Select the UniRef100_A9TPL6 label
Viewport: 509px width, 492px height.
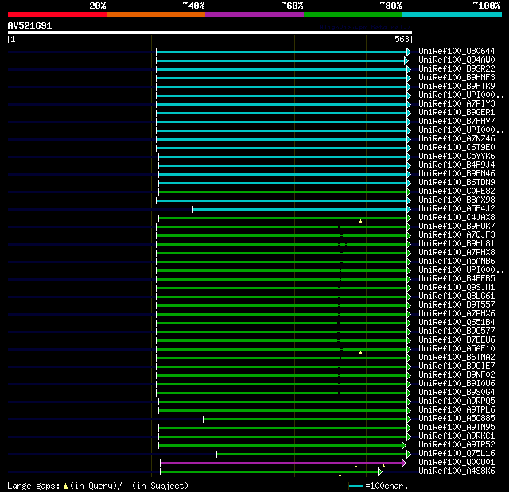click(457, 410)
